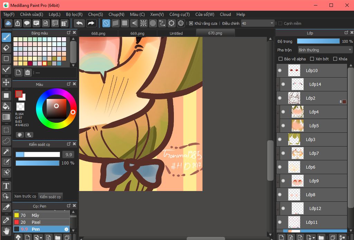Switch to Kiểm soát cọ tab

pos(50,197)
